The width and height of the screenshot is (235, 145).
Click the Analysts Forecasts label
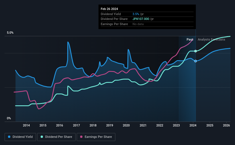[211, 39]
